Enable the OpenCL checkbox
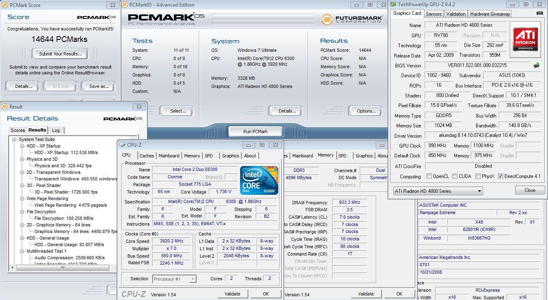This screenshot has height=300, width=548. point(429,176)
